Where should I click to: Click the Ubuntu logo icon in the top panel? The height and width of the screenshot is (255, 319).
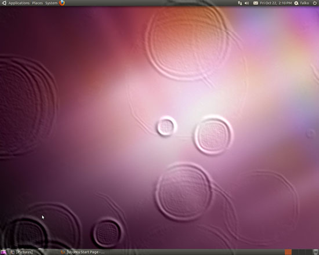click(x=4, y=3)
